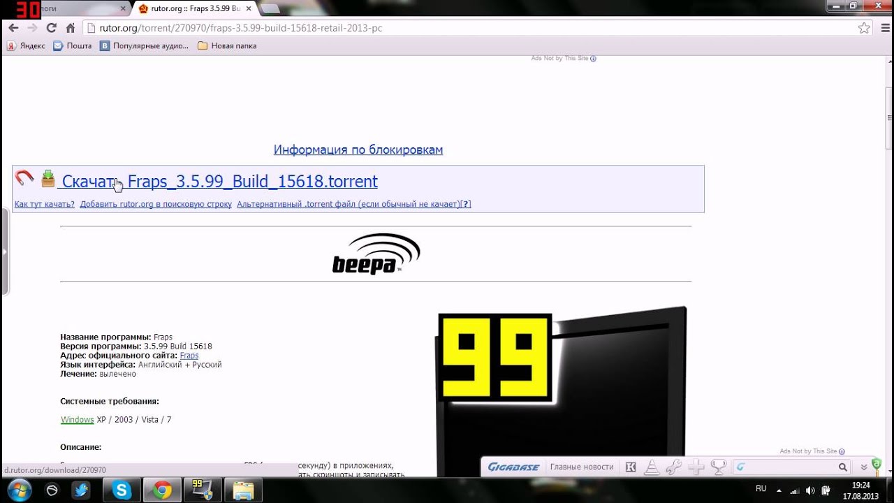
Task: Close the rutor.org Fraps tab
Action: (x=248, y=8)
